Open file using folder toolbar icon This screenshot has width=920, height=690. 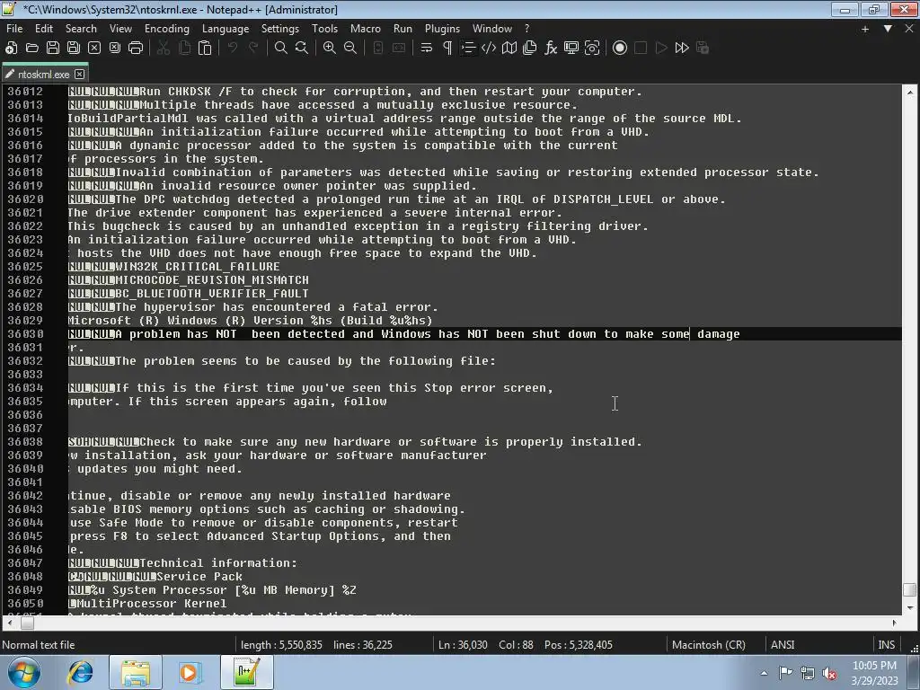32,49
